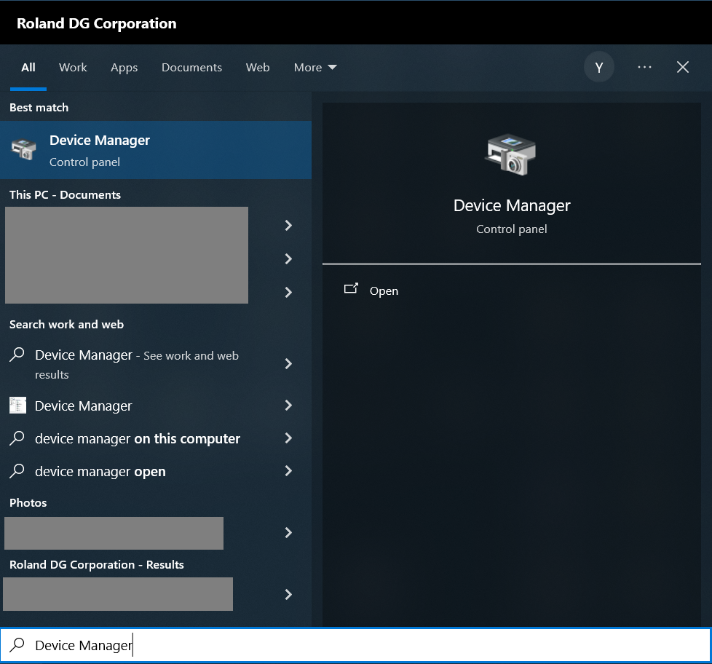Expand the Device Manager document suggestion arrow

[x=288, y=406]
